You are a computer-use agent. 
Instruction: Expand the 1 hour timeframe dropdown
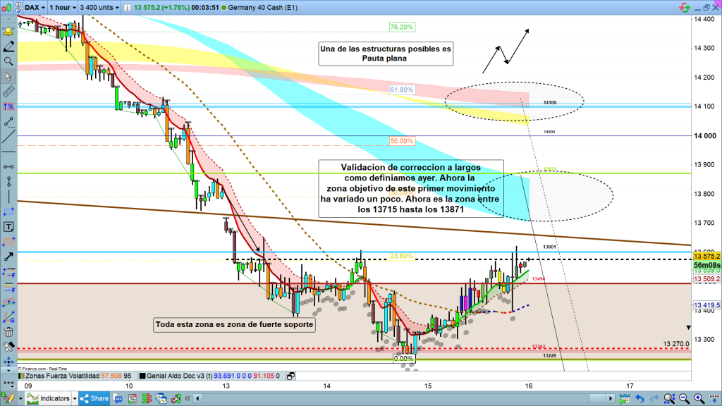click(62, 8)
